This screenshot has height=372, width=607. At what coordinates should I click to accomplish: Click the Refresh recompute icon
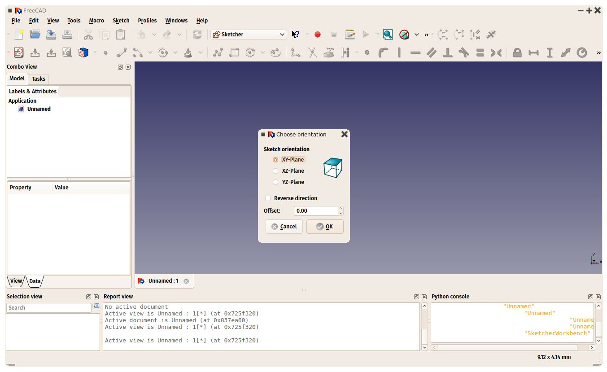tap(197, 35)
